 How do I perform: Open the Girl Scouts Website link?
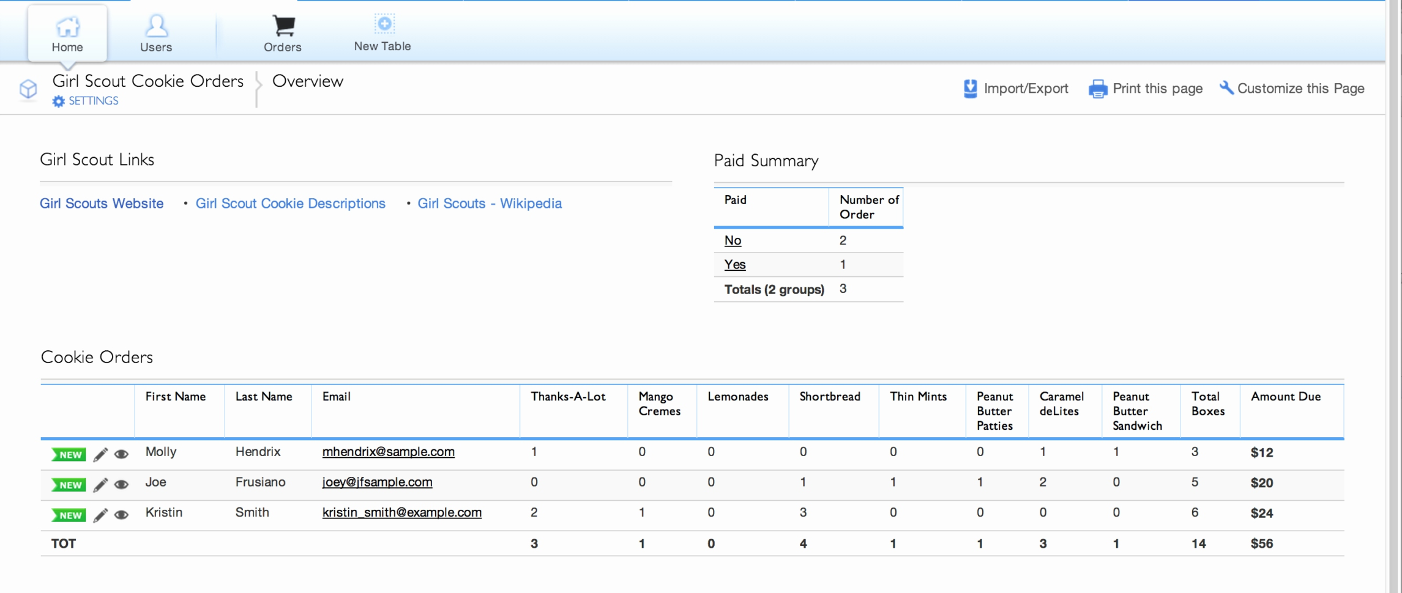[x=102, y=204]
